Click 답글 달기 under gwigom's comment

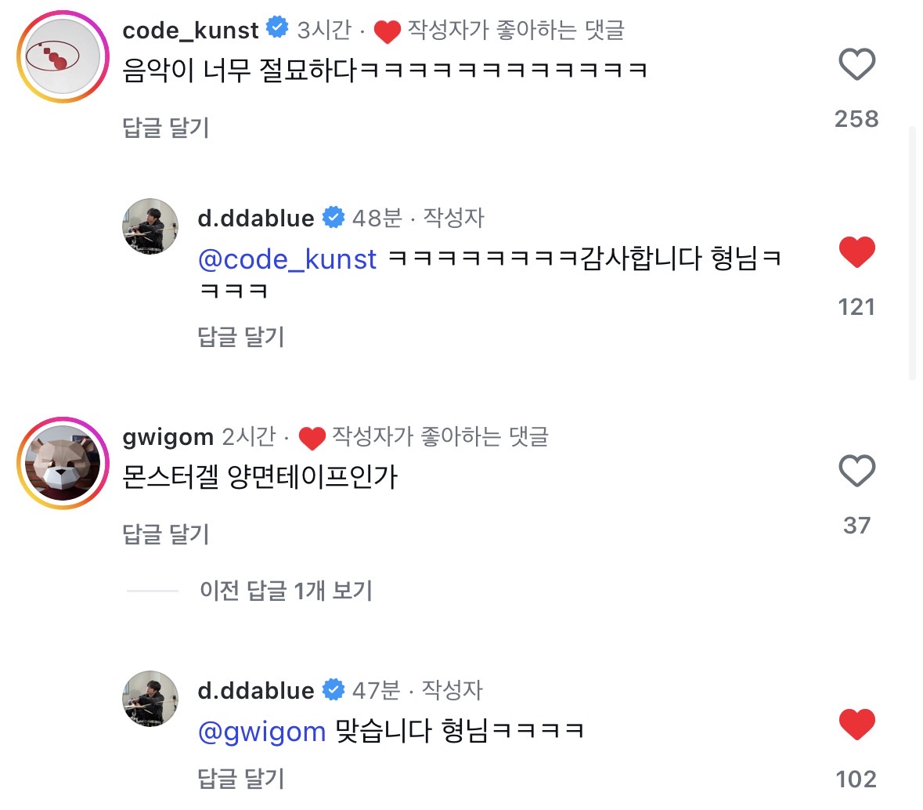[166, 533]
